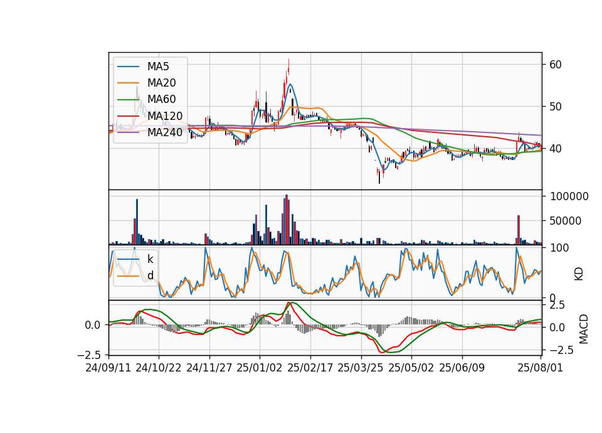Select the date label 25/06/09

click(462, 368)
